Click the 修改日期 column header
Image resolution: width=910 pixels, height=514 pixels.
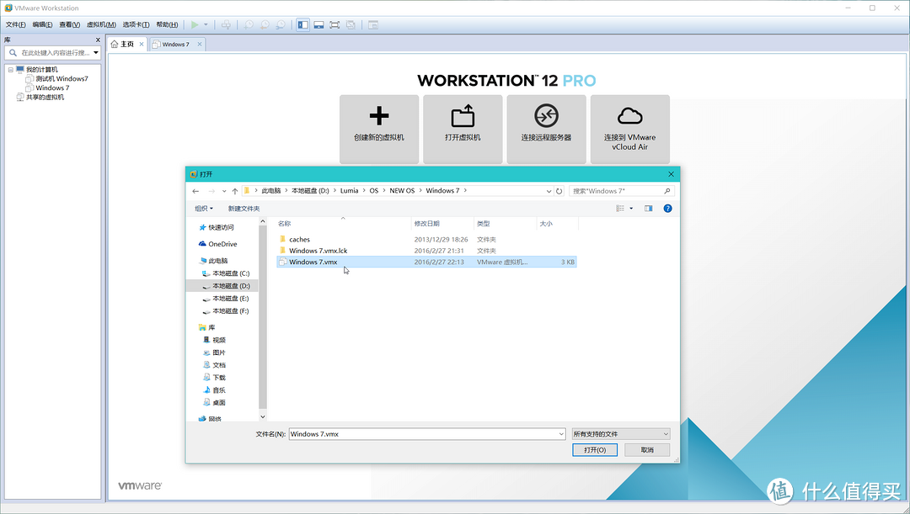pos(443,224)
